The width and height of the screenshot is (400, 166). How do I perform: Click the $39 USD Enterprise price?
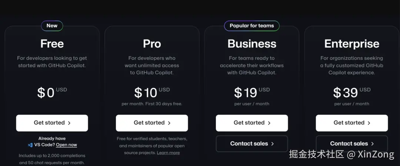pos(352,92)
